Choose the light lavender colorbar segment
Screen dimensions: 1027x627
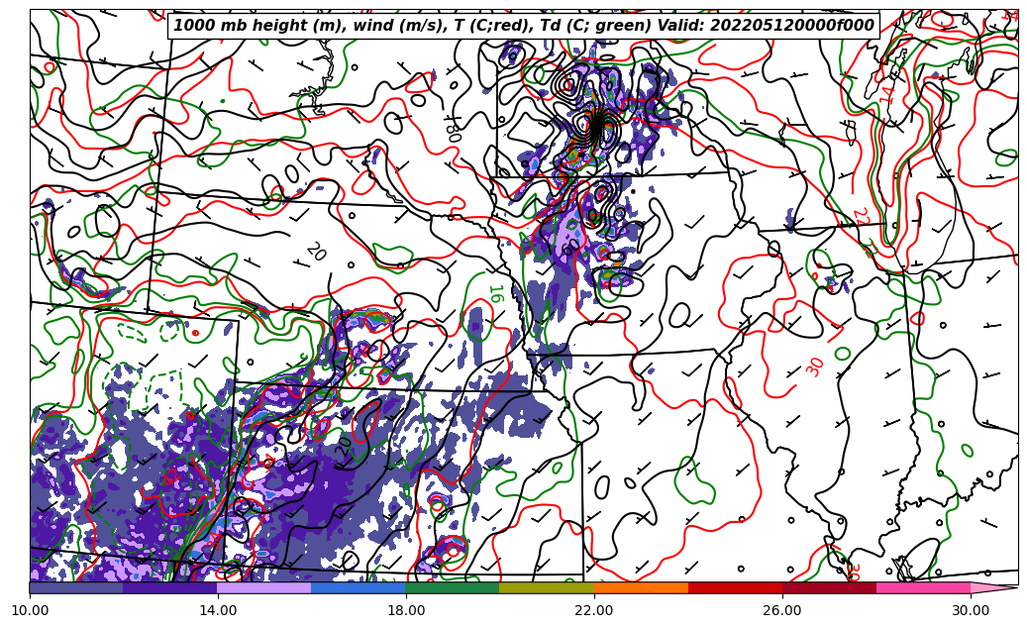263,587
